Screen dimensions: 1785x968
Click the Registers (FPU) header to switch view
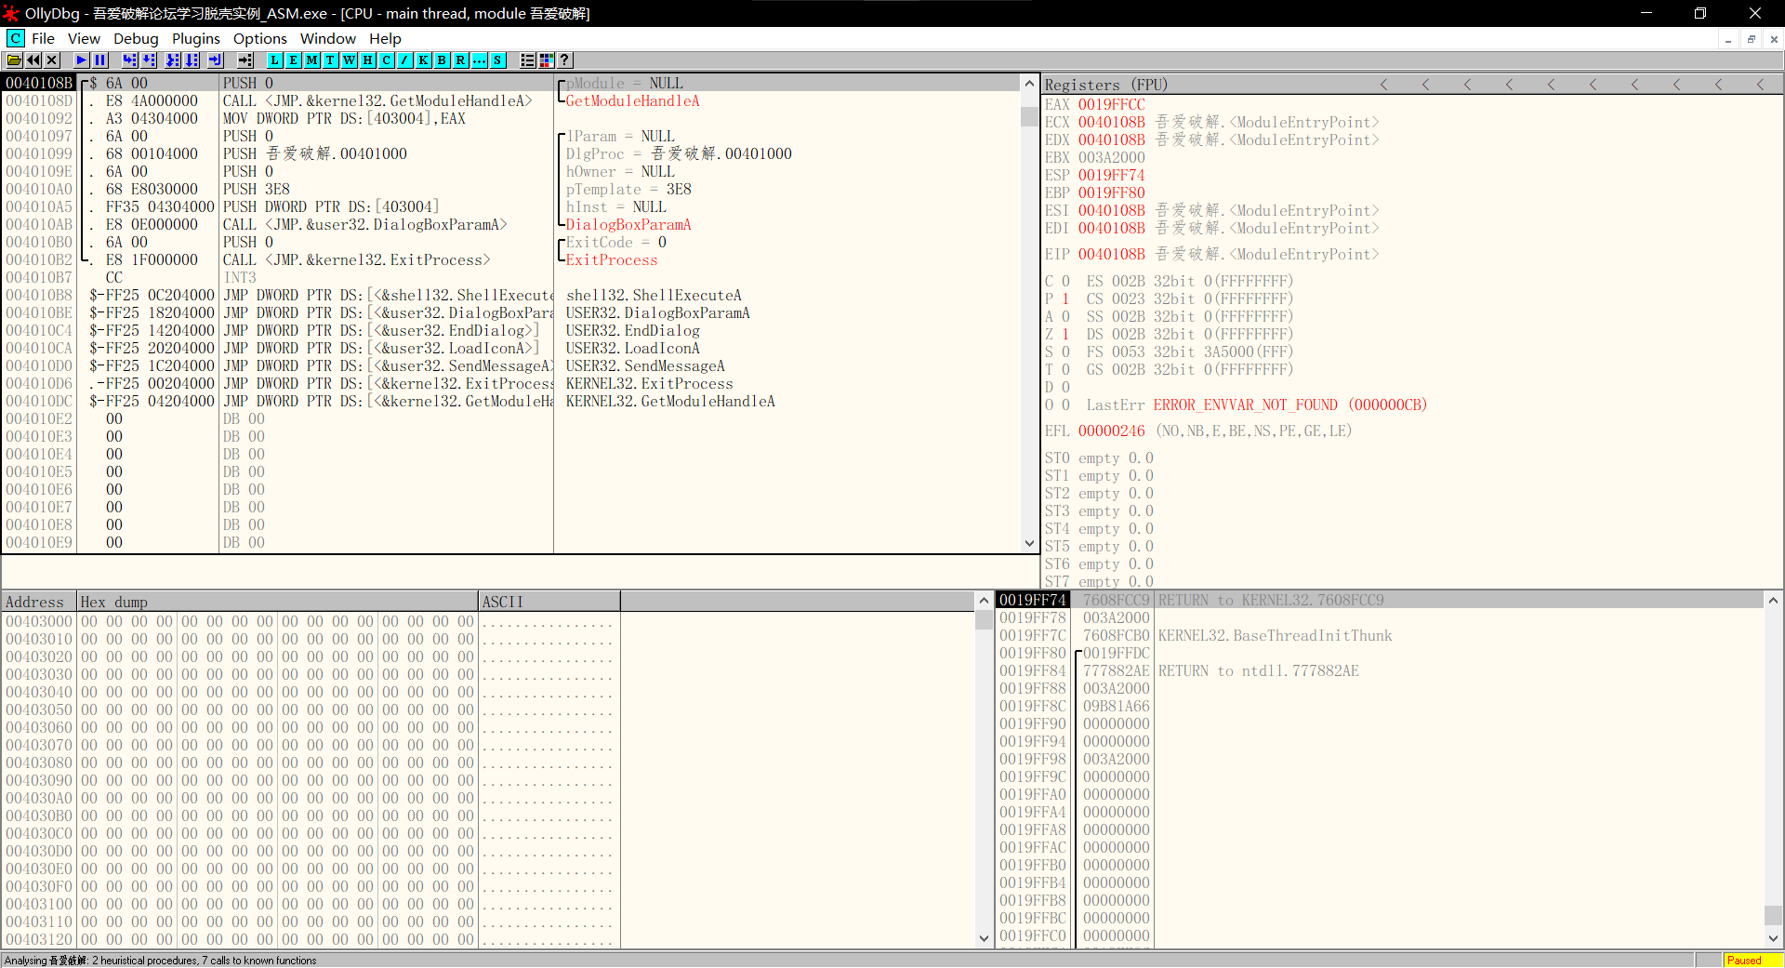[1105, 85]
